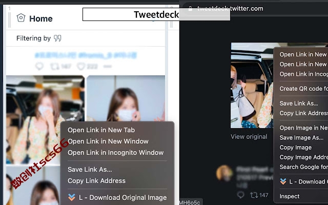This screenshot has height=205, width=328.
Task: Pick Copy Link Address in dark right menu
Action: (x=303, y=113)
